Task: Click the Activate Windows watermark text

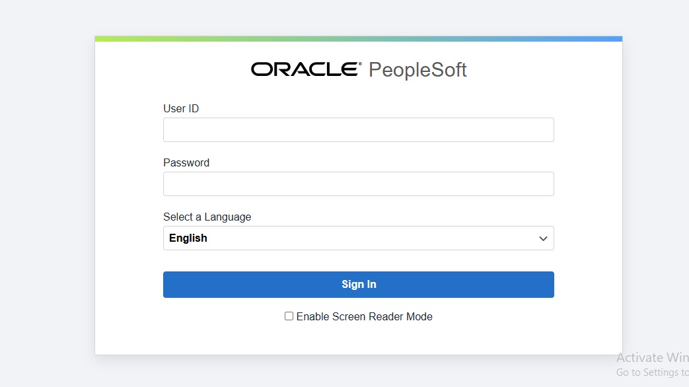Action: point(652,358)
